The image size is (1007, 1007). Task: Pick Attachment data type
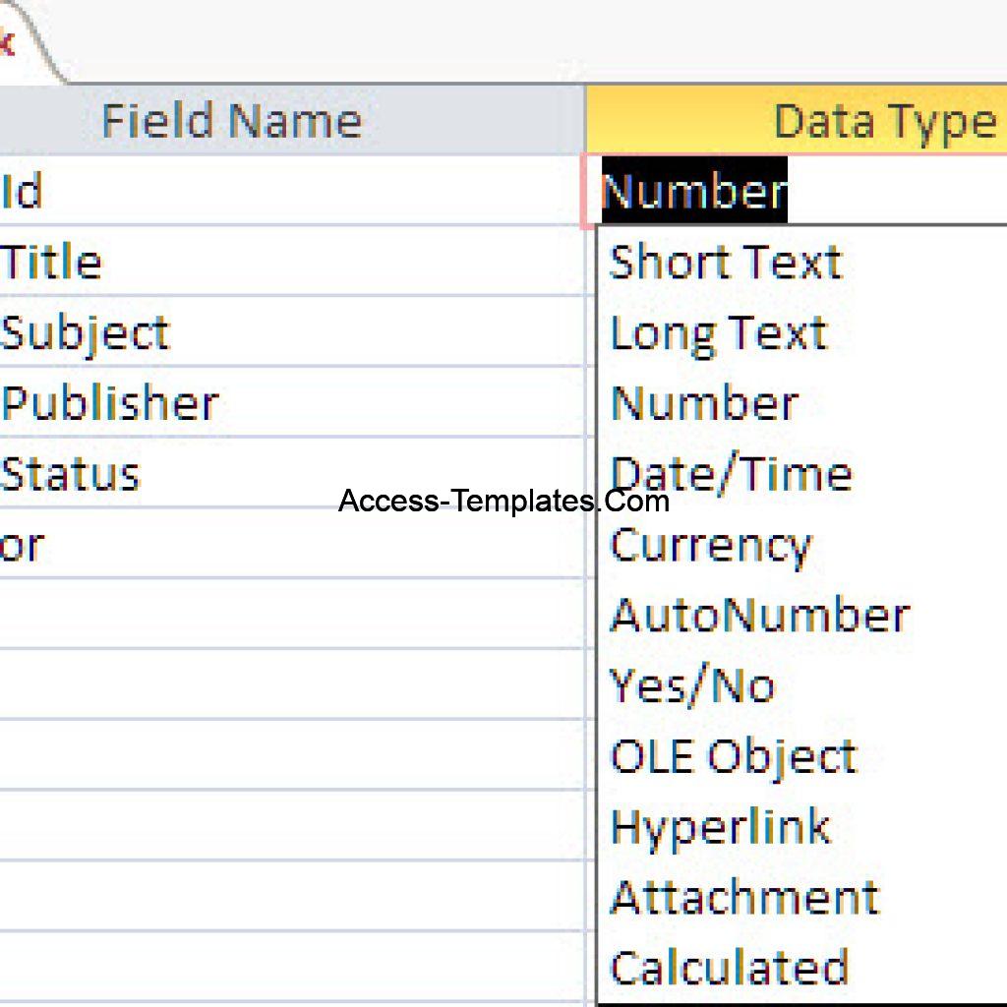(742, 896)
